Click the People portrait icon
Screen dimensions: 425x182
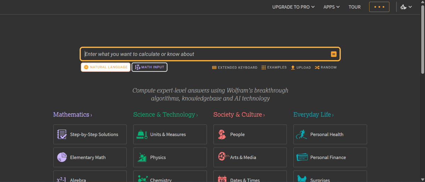click(222, 134)
